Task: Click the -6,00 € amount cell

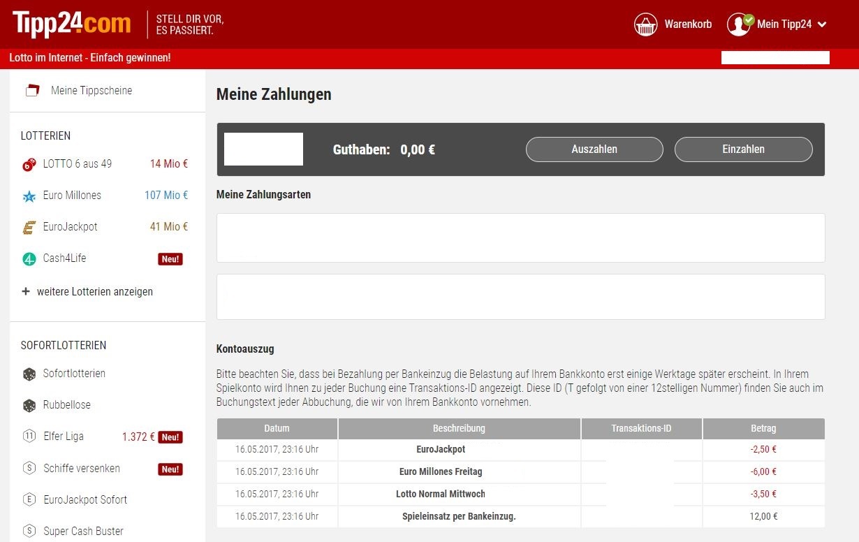Action: click(x=763, y=471)
